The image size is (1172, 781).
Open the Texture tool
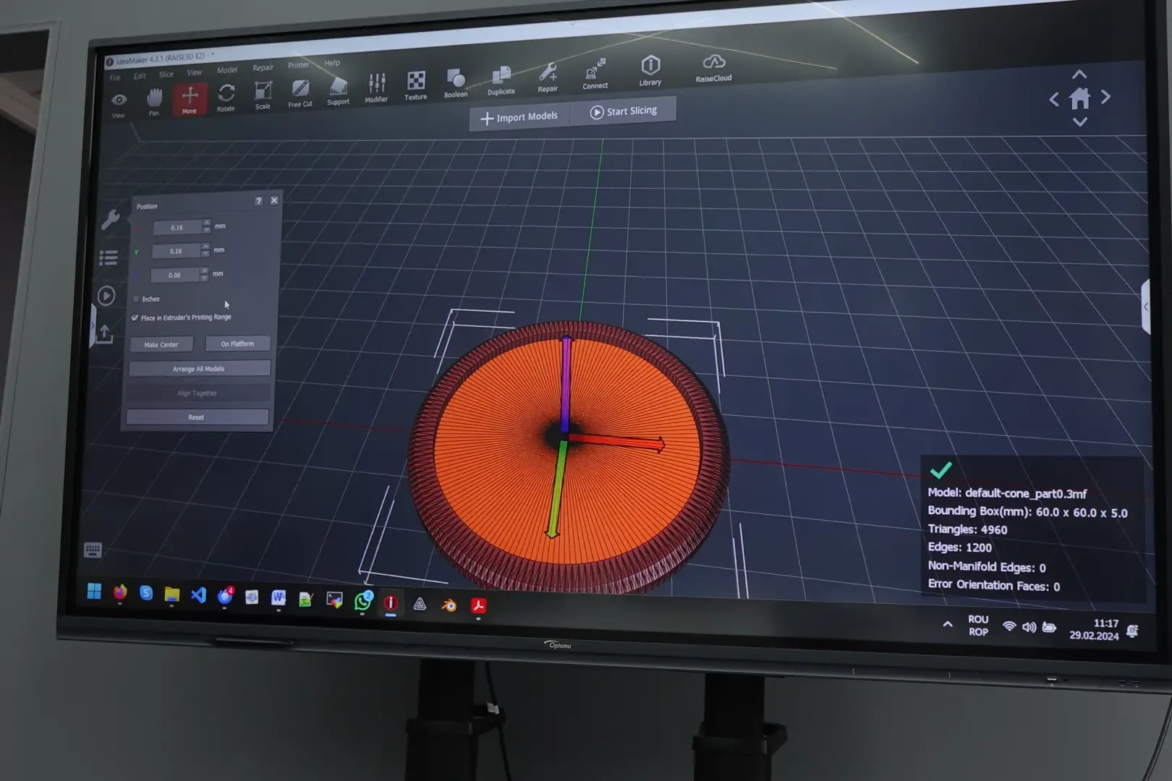point(416,86)
